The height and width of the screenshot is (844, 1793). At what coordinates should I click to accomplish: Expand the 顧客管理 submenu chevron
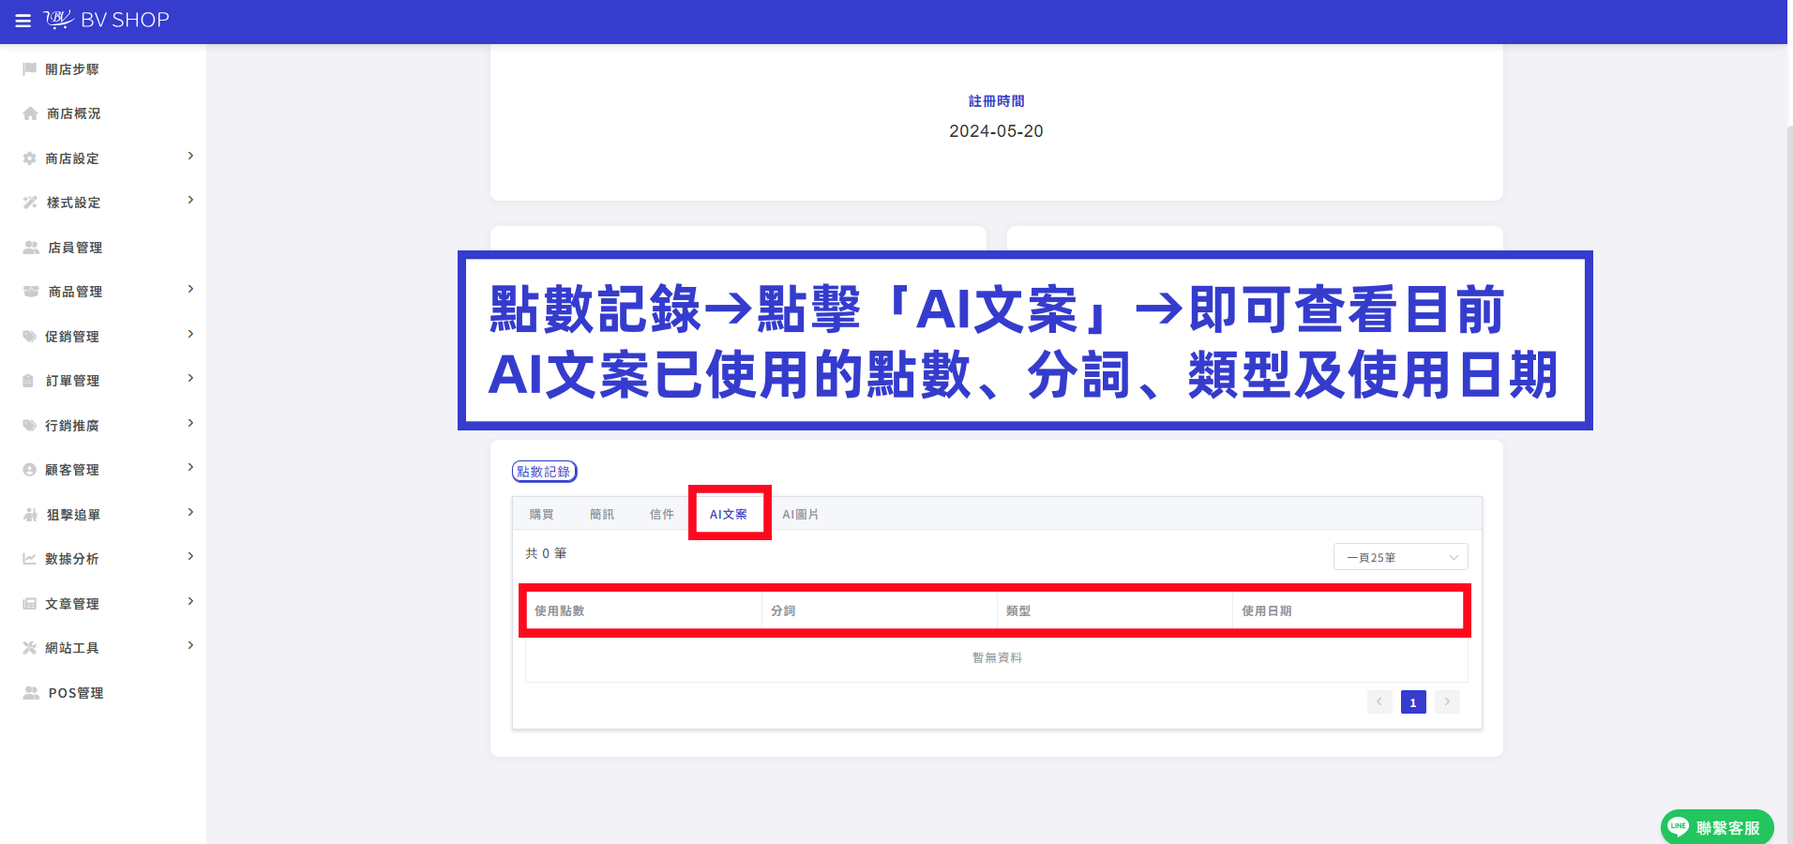(x=190, y=467)
